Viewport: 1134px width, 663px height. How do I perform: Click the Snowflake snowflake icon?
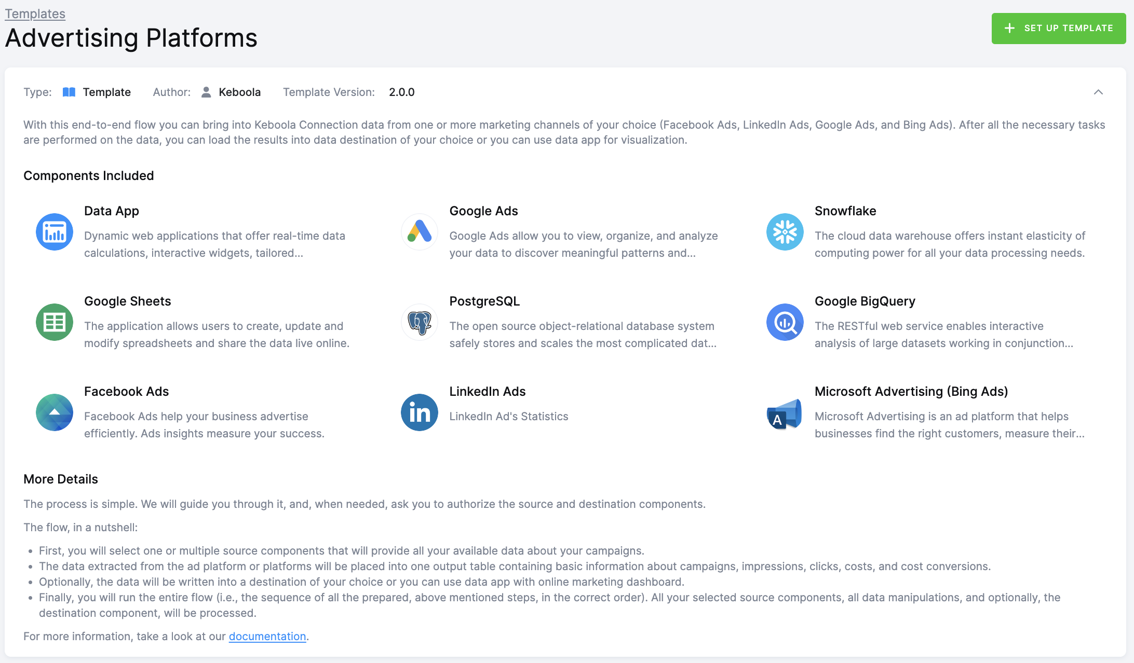[785, 232]
